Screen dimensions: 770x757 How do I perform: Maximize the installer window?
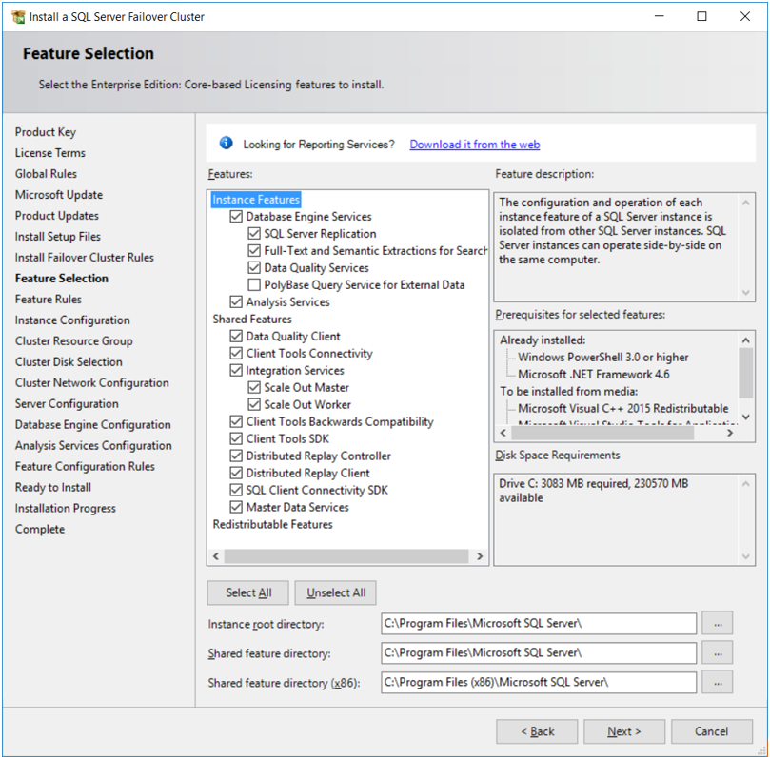[x=701, y=17]
